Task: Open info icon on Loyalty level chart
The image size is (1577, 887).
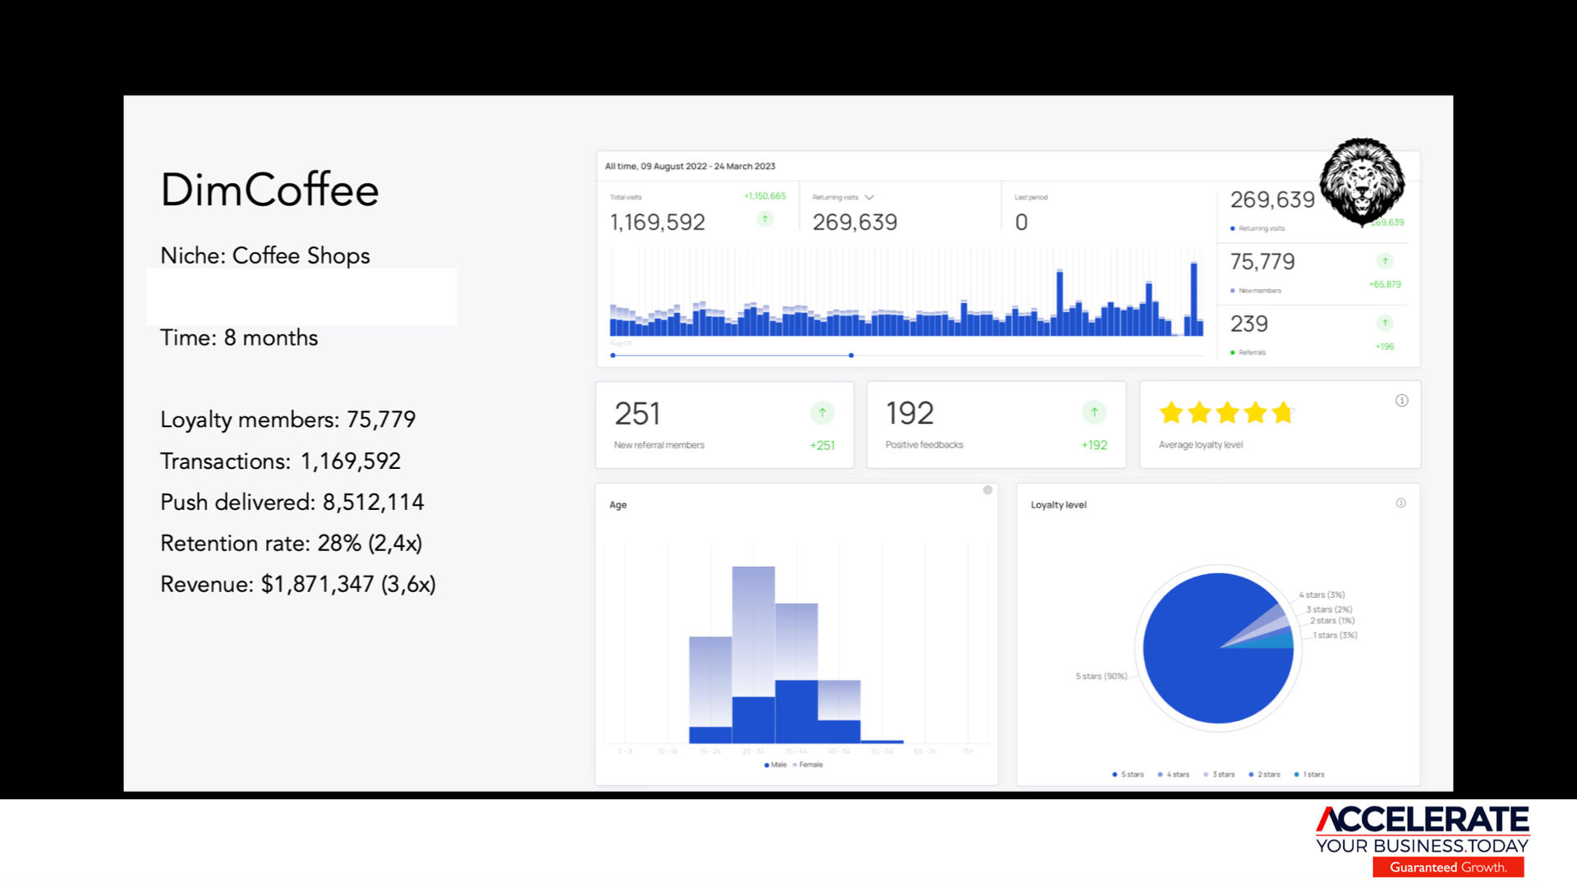Action: tap(1400, 503)
